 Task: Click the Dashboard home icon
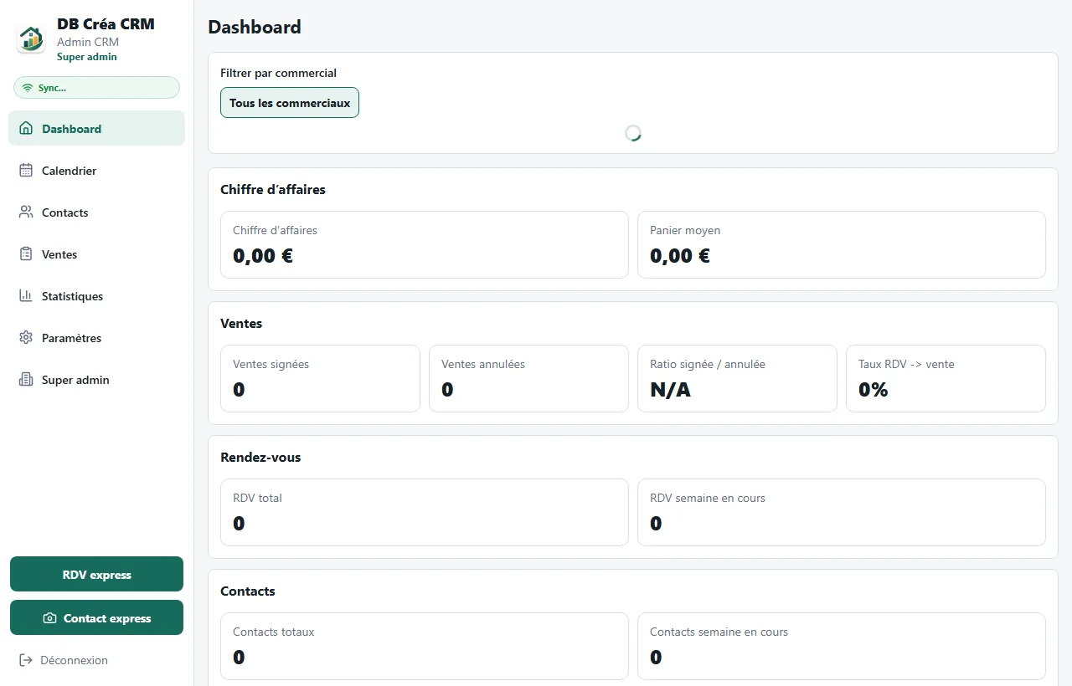pyautogui.click(x=26, y=129)
